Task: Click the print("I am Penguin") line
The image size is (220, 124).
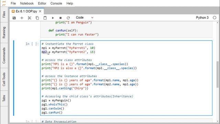Action: pyautogui.click(x=74, y=22)
